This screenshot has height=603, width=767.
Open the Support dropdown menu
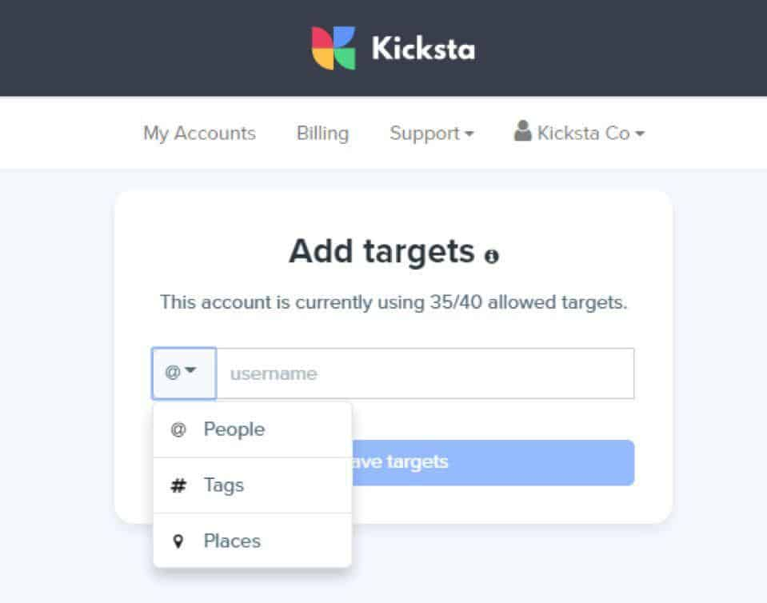coord(431,133)
